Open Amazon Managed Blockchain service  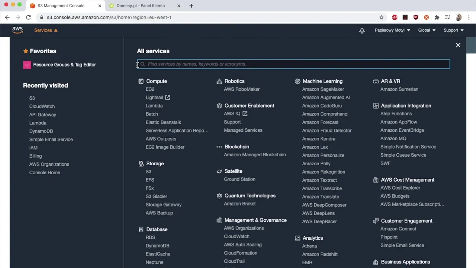(255, 155)
